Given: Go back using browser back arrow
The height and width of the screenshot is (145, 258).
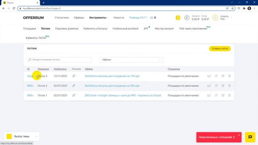Looking at the screenshot, I should tap(4, 8).
